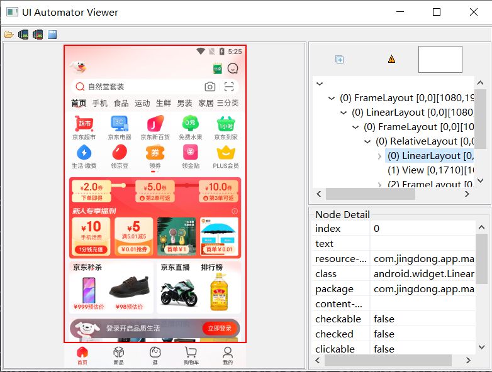Image resolution: width=492 pixels, height=372 pixels.
Task: Click the class value android.widget.Linear
Action: point(423,274)
